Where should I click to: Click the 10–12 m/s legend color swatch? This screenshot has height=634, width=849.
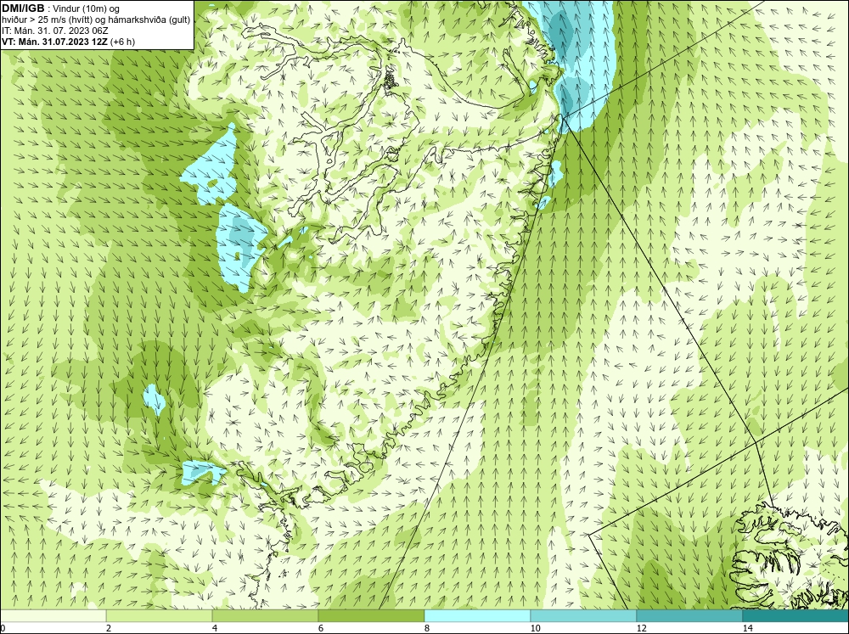(584, 616)
